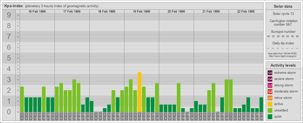
Task: Click the G3 strong storm legend icon
Action: (x=270, y=85)
